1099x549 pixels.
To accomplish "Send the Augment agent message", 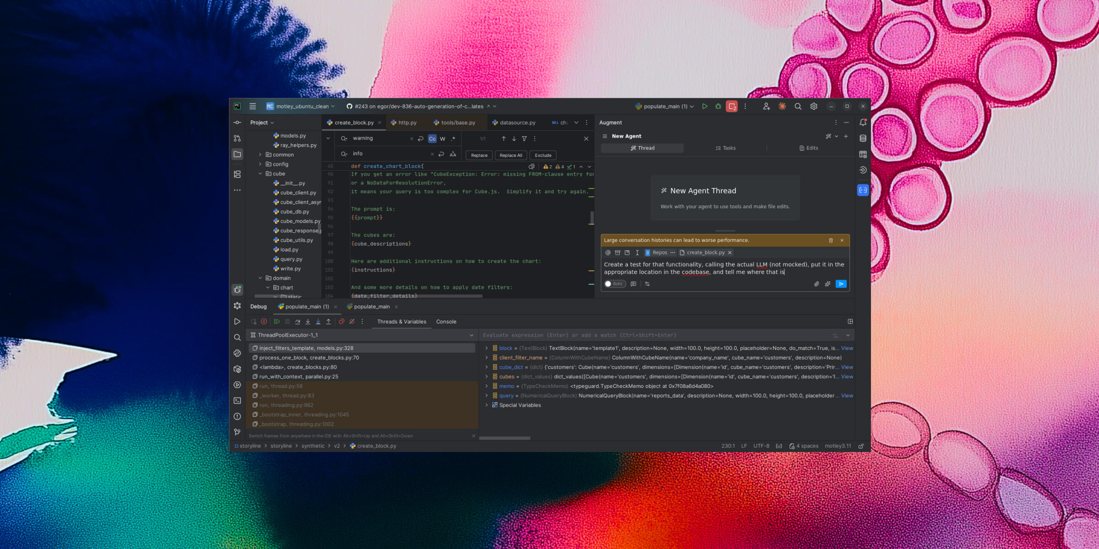I will tap(841, 284).
